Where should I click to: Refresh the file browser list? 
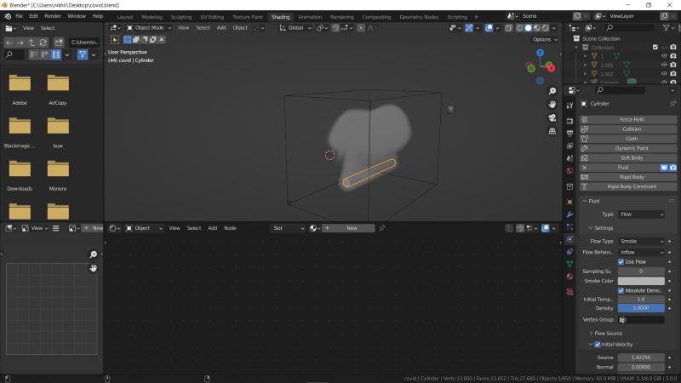coord(43,43)
